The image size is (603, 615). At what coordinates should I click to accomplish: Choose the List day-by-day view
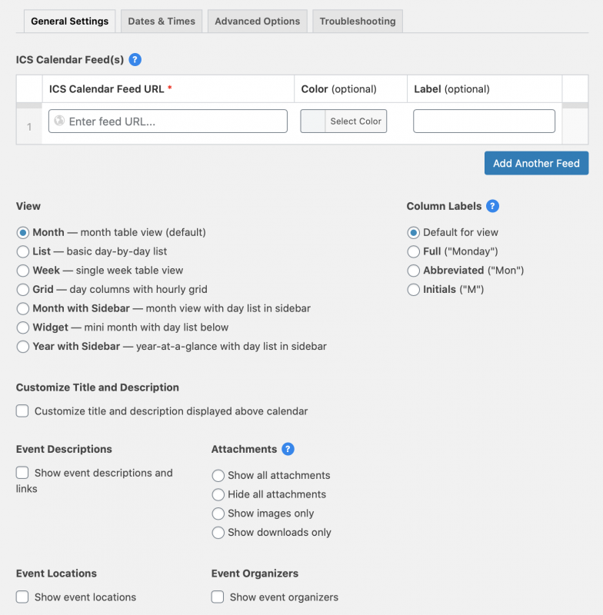click(23, 251)
